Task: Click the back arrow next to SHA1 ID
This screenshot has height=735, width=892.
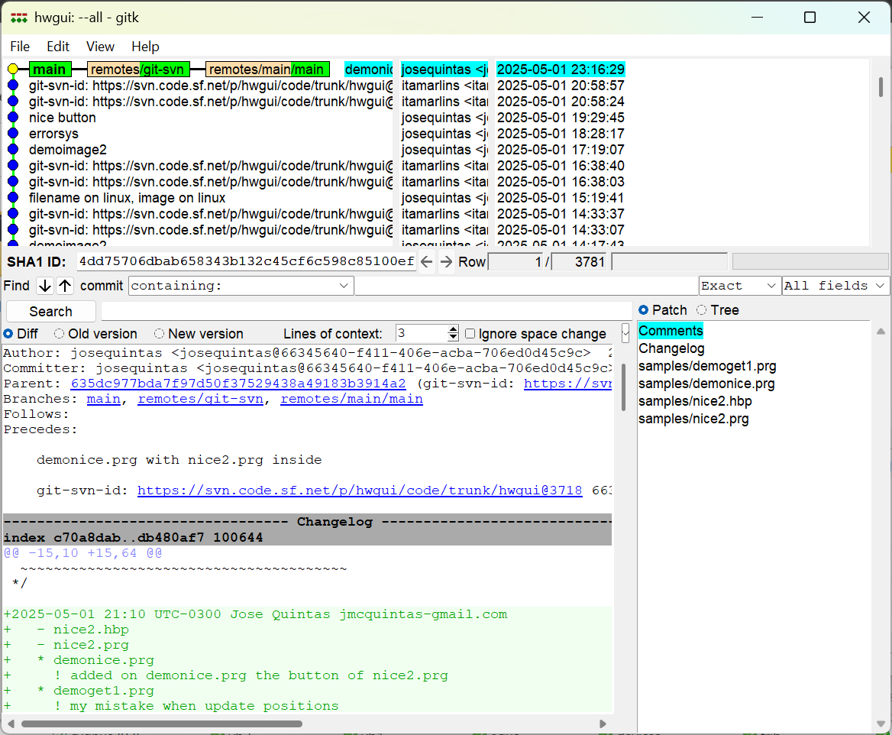Action: click(427, 262)
